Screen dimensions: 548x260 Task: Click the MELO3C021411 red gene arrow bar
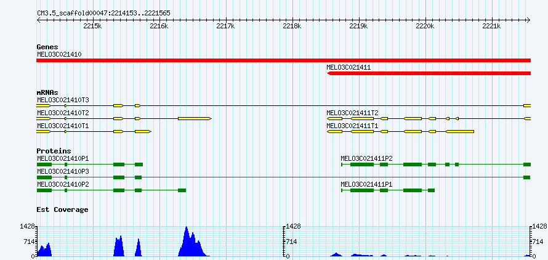[x=429, y=73]
